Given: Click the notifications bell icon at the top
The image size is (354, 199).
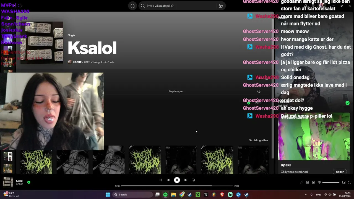Looking at the screenshot, I should (x=306, y=6).
